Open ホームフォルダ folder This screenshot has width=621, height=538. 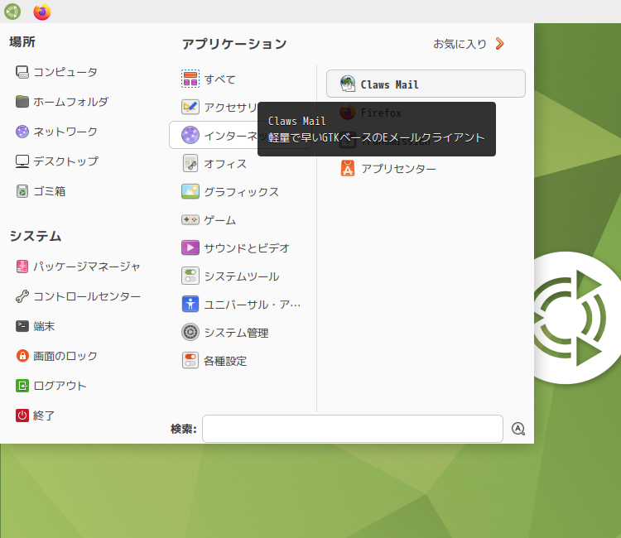point(62,102)
